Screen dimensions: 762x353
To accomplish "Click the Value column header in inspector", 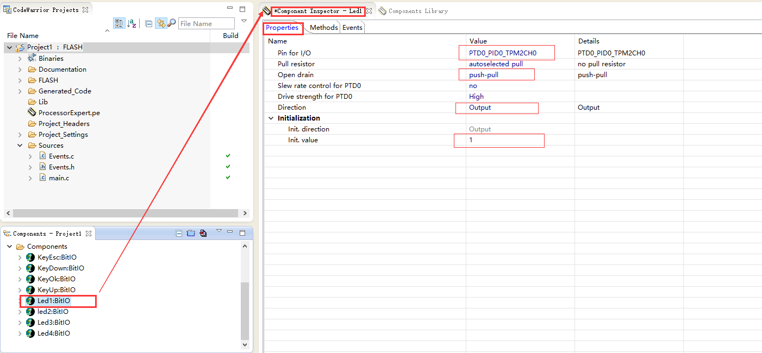I will [478, 41].
